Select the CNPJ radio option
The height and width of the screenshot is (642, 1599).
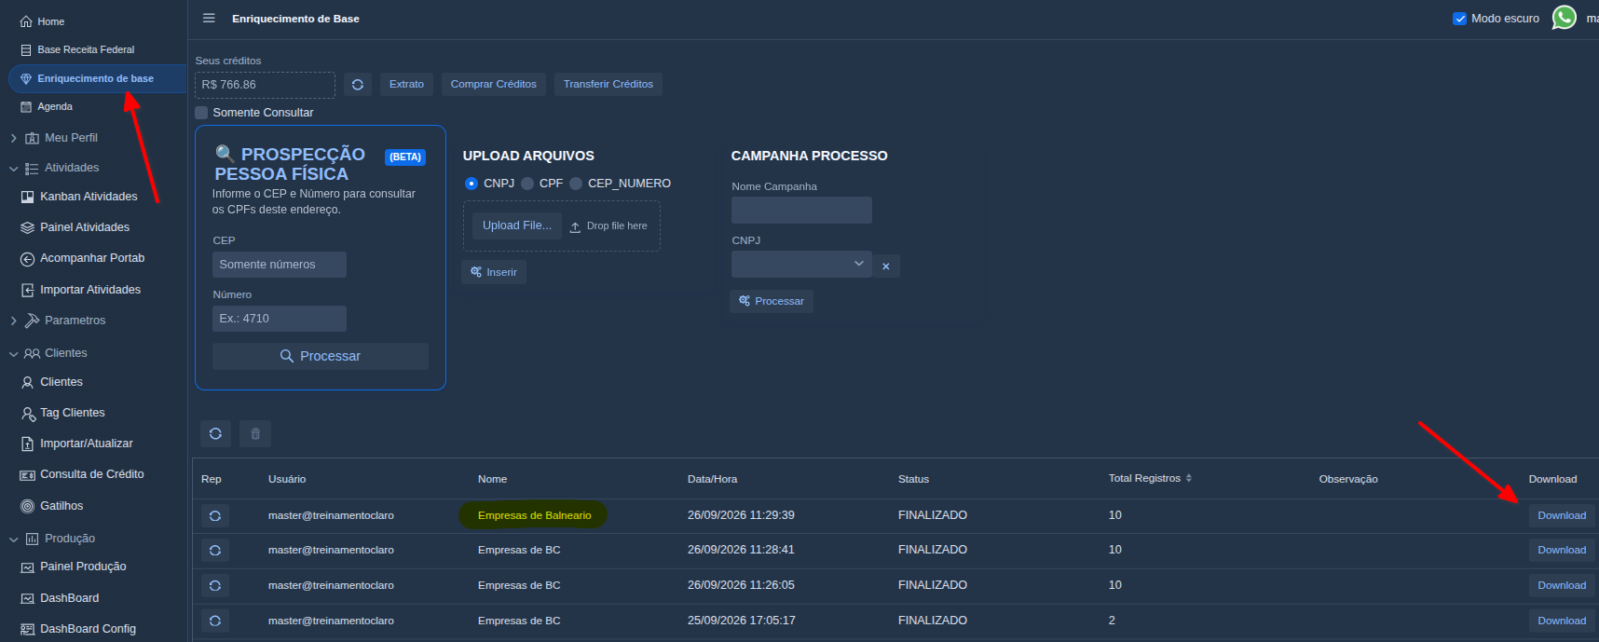click(x=471, y=184)
